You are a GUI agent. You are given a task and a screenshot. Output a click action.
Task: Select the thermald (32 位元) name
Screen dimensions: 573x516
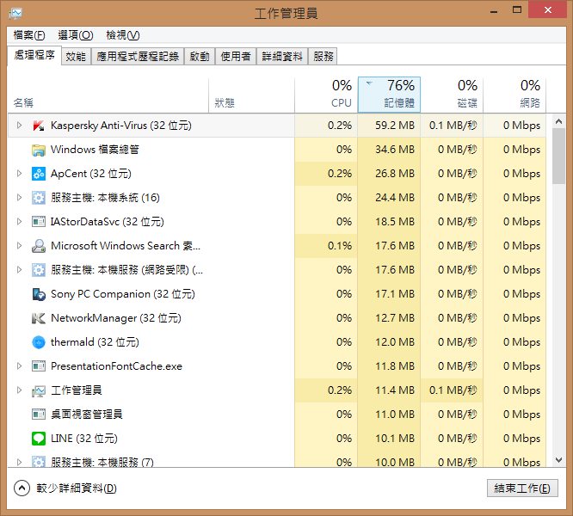(95, 342)
